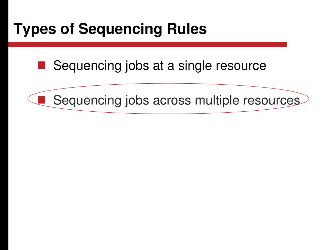The width and height of the screenshot is (334, 250).
Task: Click Sequencing at start of circled bullet
Action: (x=87, y=100)
